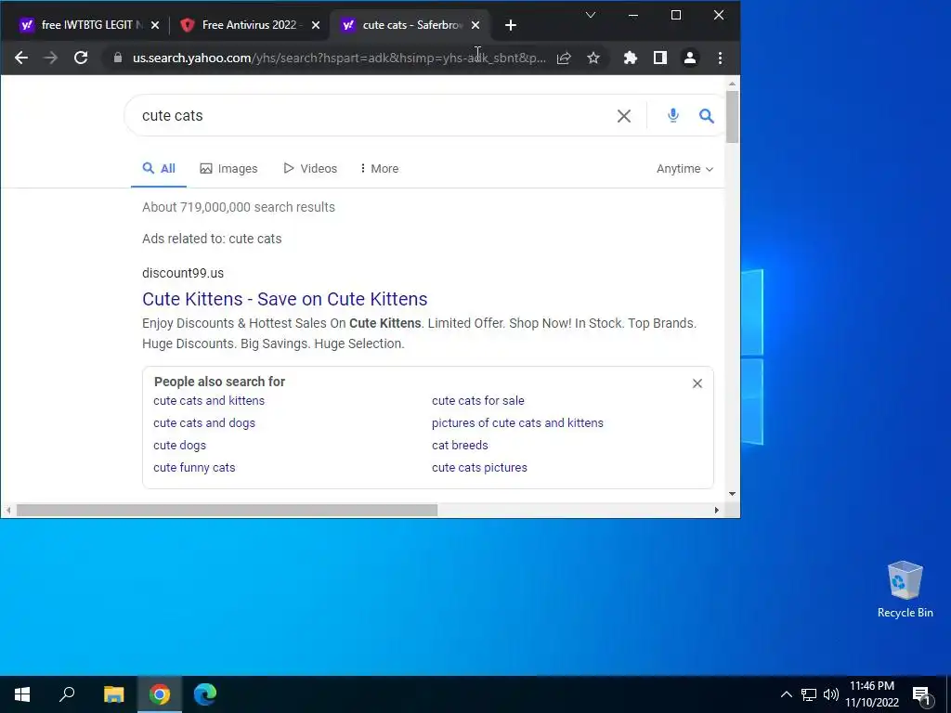Viewport: 951px width, 713px height.
Task: Launch Microsoft Edge from the taskbar
Action: click(205, 694)
